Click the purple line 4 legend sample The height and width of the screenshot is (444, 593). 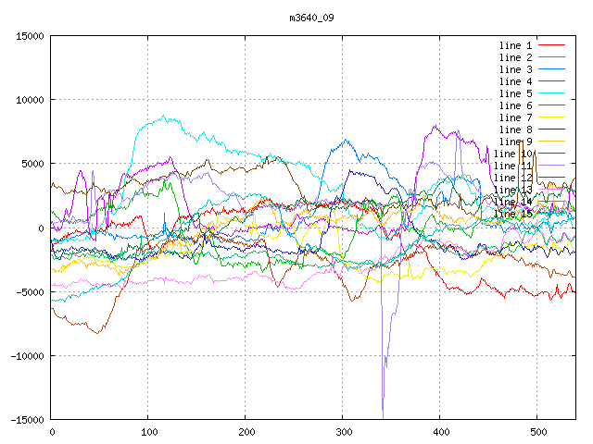[551, 81]
